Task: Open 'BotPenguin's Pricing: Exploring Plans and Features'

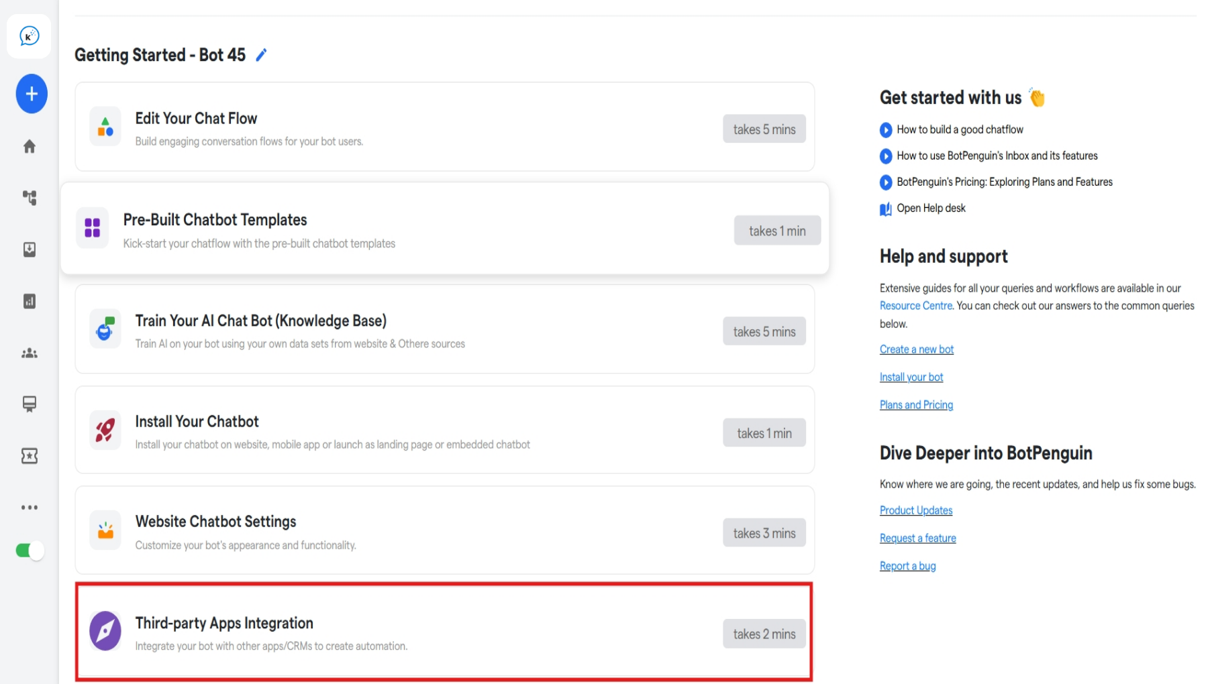Action: 1005,182
